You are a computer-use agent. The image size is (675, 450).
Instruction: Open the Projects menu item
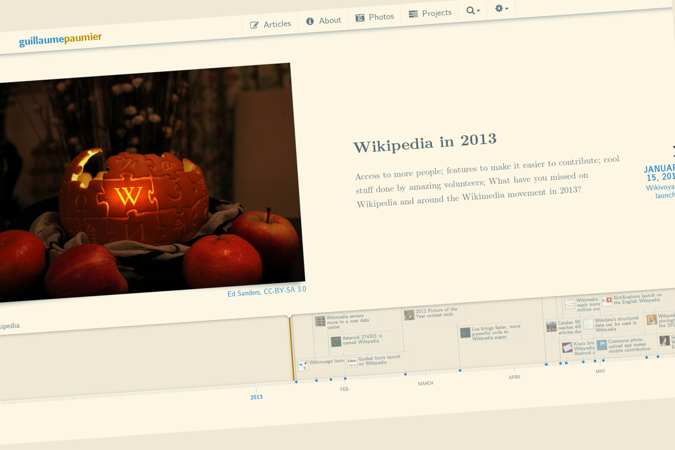430,13
